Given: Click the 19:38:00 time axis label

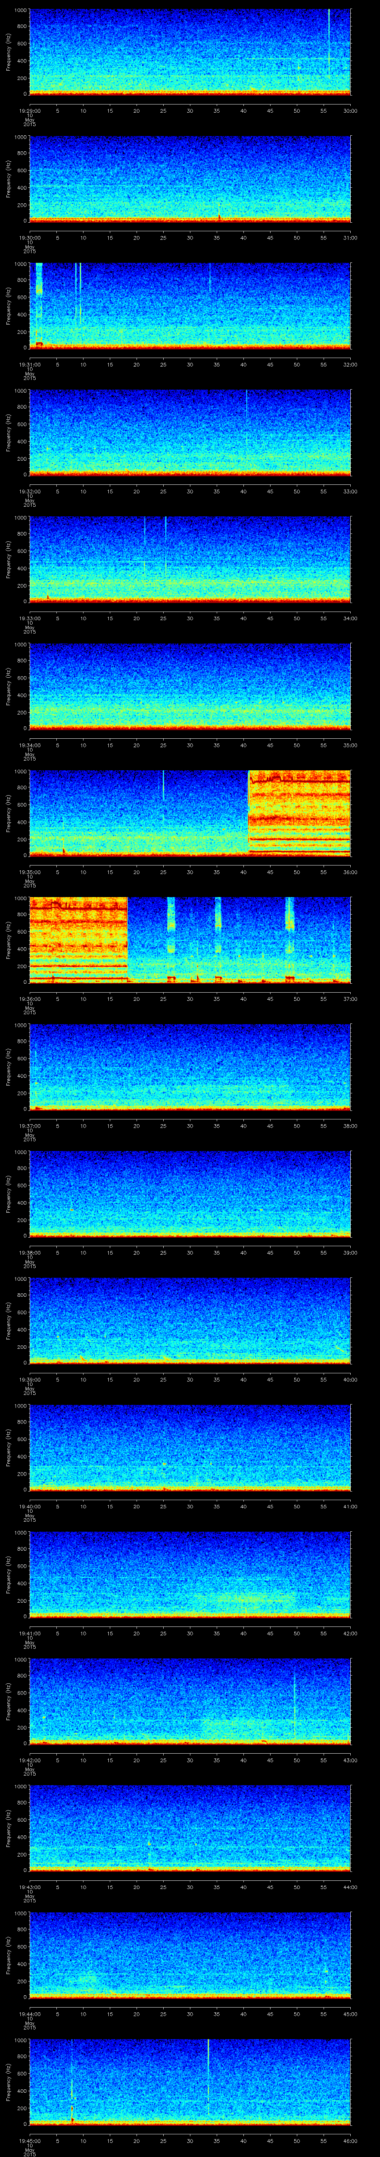Looking at the screenshot, I should (29, 1252).
